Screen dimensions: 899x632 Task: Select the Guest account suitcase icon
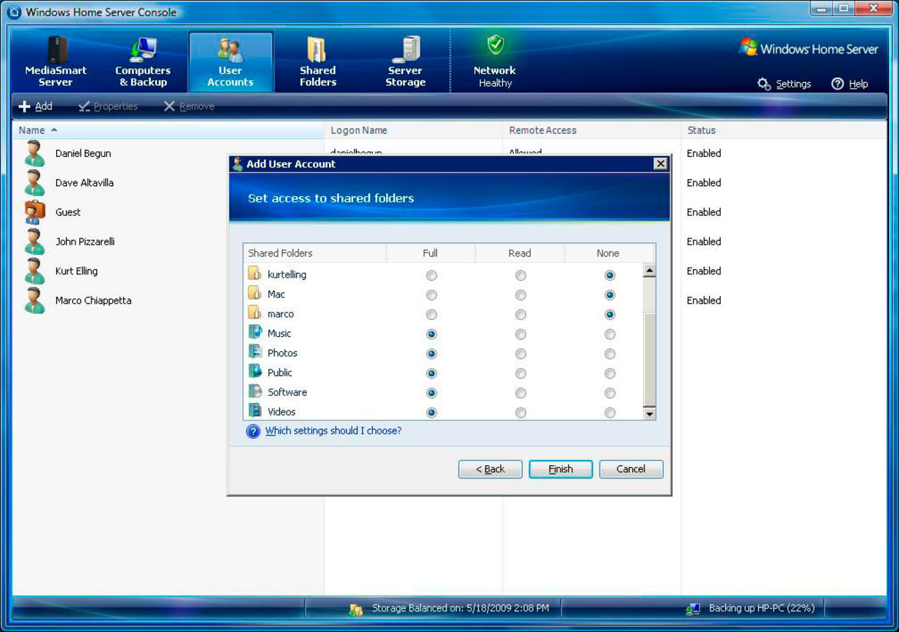35,212
